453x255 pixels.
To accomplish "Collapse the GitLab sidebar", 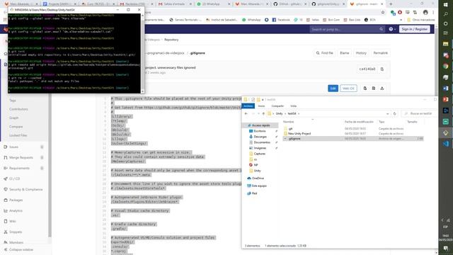I will tap(18, 250).
